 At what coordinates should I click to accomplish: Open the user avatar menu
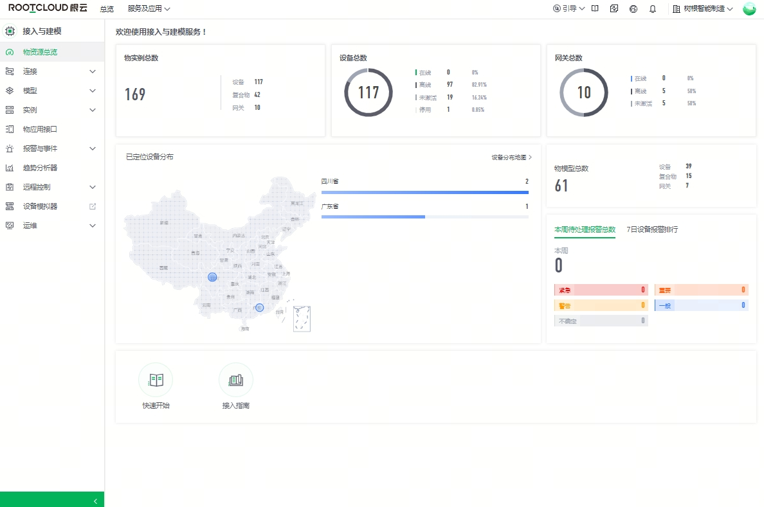(749, 9)
